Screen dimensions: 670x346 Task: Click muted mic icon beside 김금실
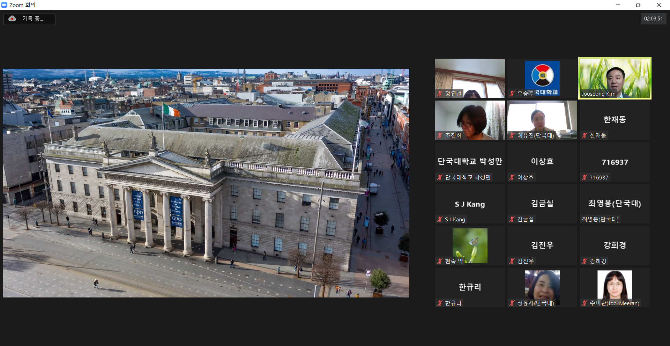point(512,219)
